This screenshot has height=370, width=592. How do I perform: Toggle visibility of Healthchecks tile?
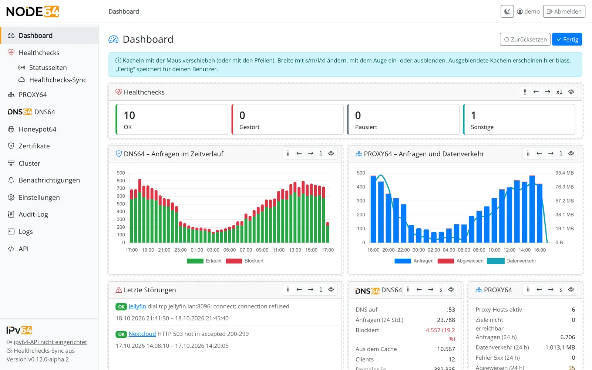pyautogui.click(x=571, y=92)
